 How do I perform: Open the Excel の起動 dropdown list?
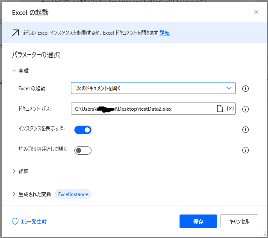153,88
